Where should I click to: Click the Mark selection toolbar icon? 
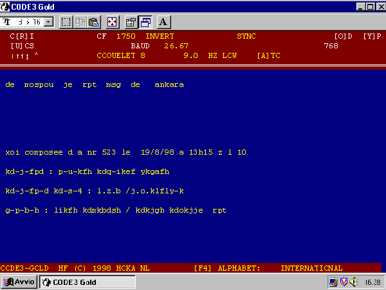(x=66, y=21)
